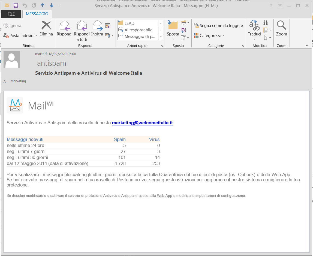Run the Al responsabile quick step
The image size is (313, 256).
(138, 30)
